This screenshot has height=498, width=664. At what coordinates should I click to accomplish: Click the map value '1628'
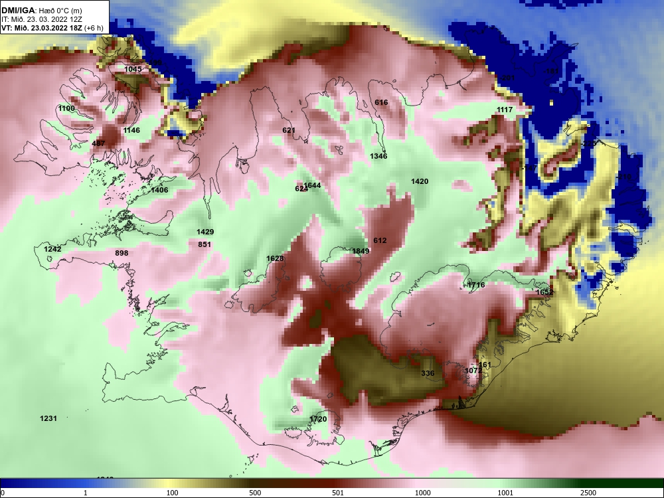(275, 259)
